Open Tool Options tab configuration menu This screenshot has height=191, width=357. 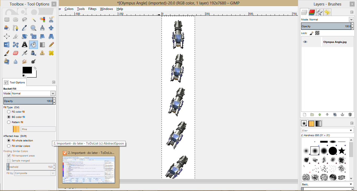(x=54, y=82)
